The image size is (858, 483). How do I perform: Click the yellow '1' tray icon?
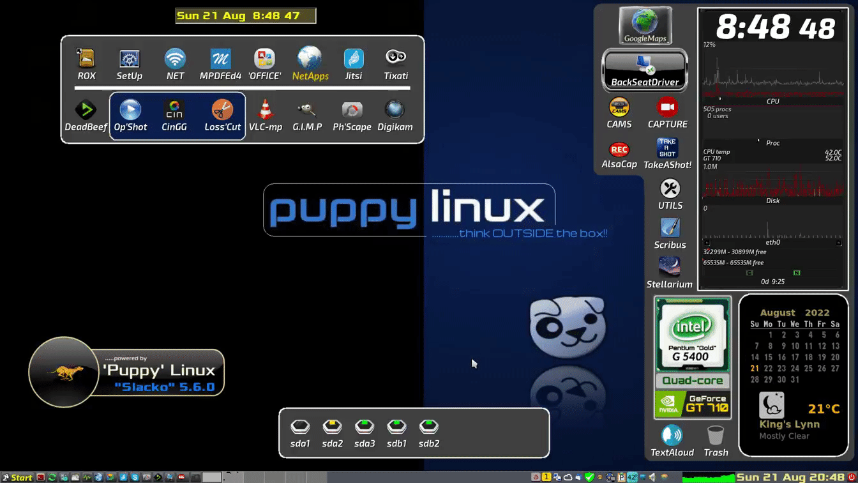coord(546,477)
